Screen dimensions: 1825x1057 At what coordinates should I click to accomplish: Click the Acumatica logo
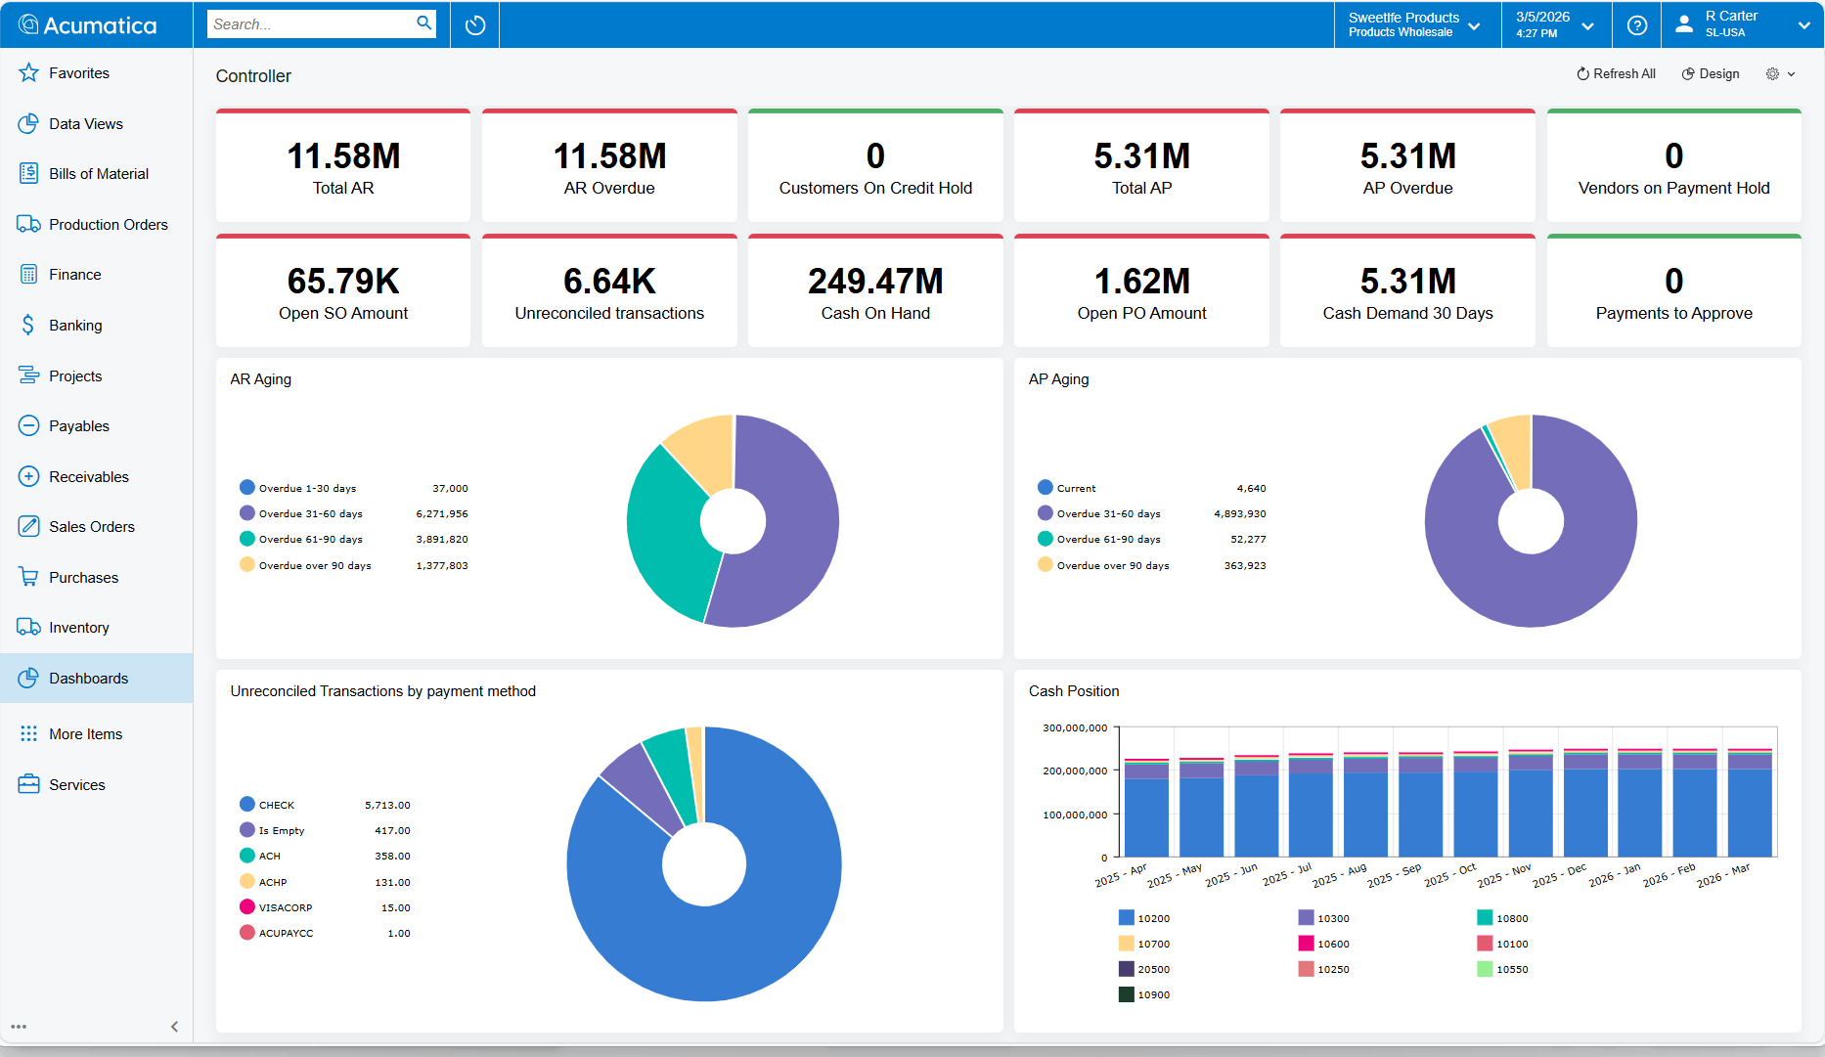(88, 25)
